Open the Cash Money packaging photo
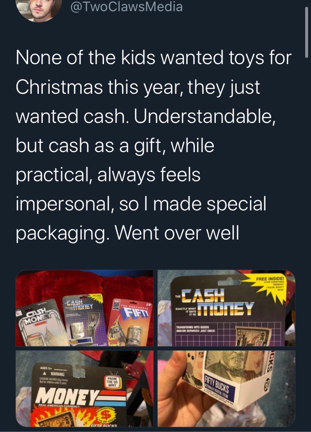This screenshot has height=432, width=311. tap(226, 308)
